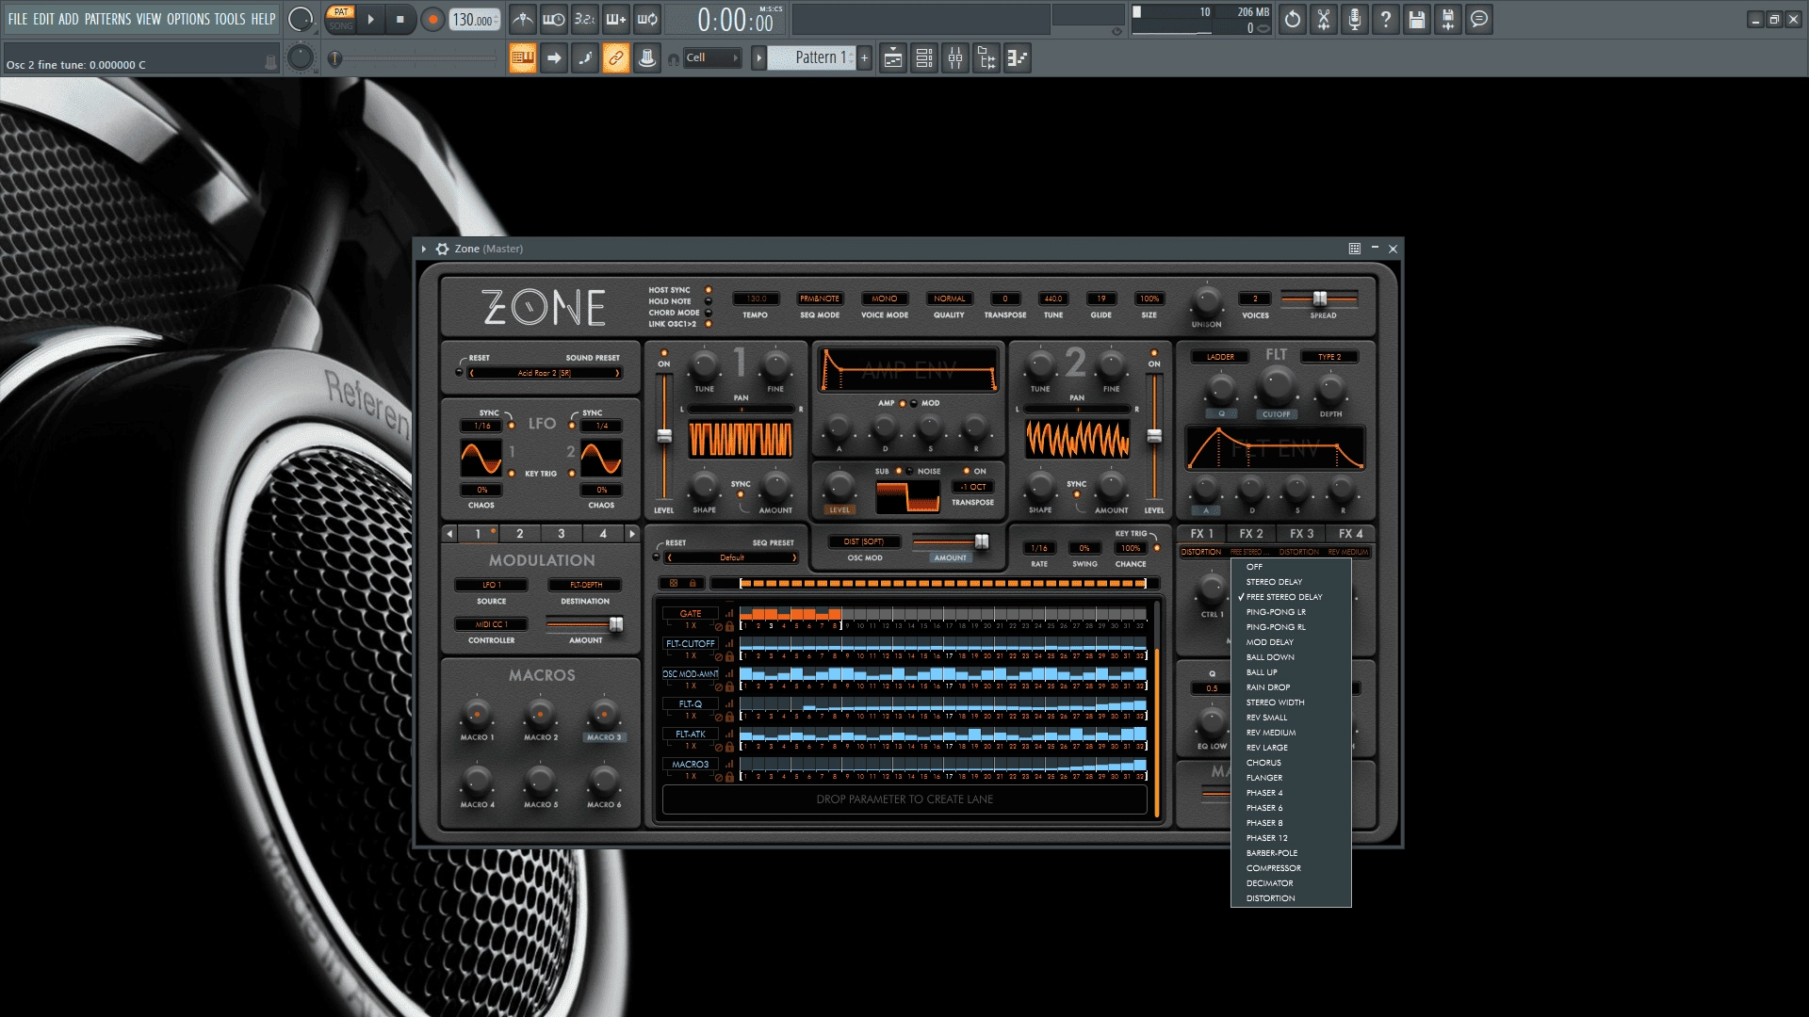Image resolution: width=1809 pixels, height=1017 pixels.
Task: Click the red Record button
Action: (432, 19)
